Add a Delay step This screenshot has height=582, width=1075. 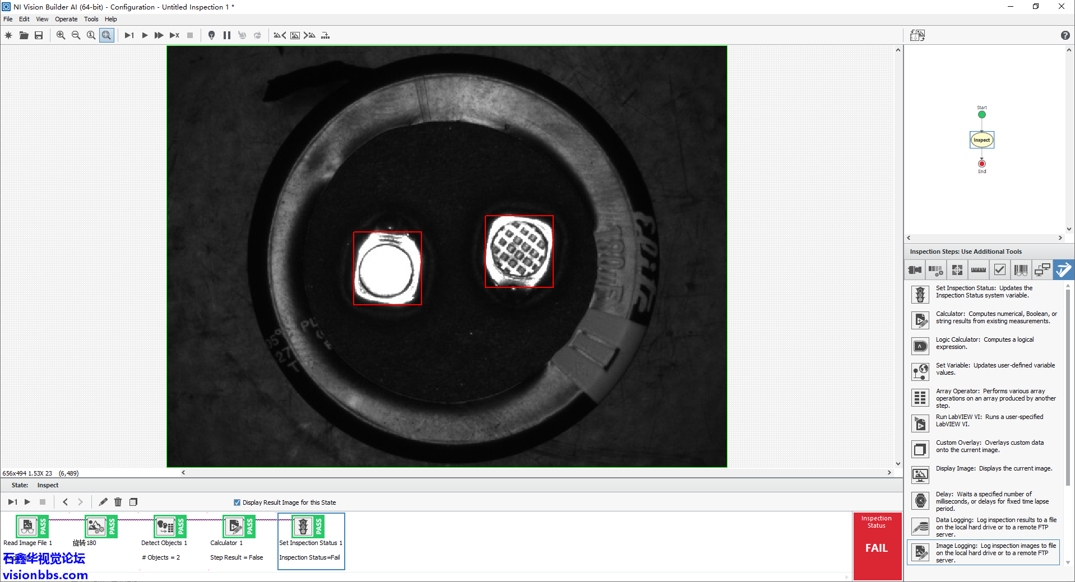point(984,501)
